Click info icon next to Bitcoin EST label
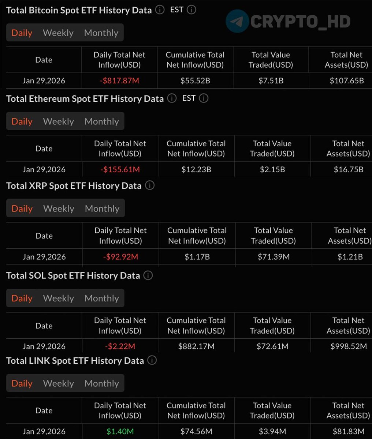372x439 pixels. pyautogui.click(x=191, y=10)
